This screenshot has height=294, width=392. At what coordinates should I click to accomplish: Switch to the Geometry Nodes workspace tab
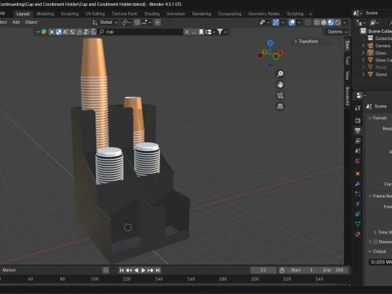(x=264, y=14)
